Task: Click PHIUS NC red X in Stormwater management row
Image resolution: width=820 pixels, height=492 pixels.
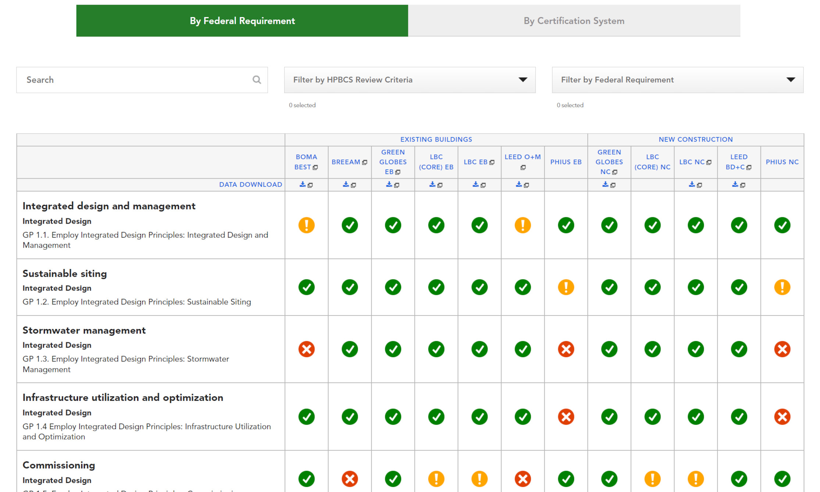Action: pyautogui.click(x=782, y=349)
